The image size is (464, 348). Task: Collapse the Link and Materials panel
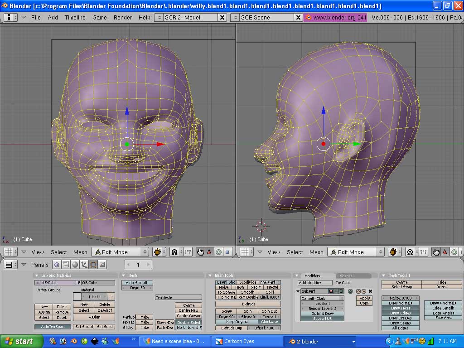[x=37, y=275]
